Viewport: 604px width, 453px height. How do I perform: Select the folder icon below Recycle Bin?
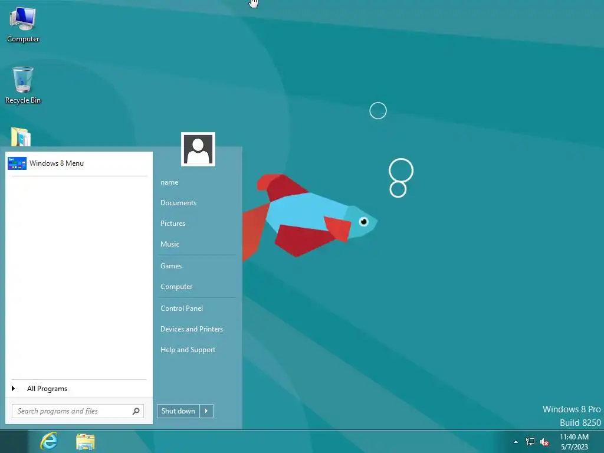coord(21,137)
